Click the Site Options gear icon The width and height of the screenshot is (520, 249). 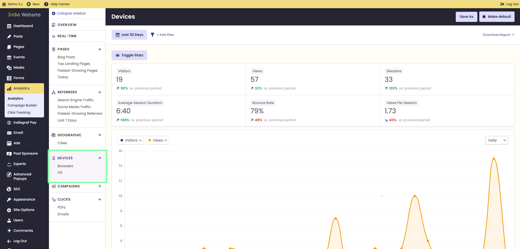9,210
